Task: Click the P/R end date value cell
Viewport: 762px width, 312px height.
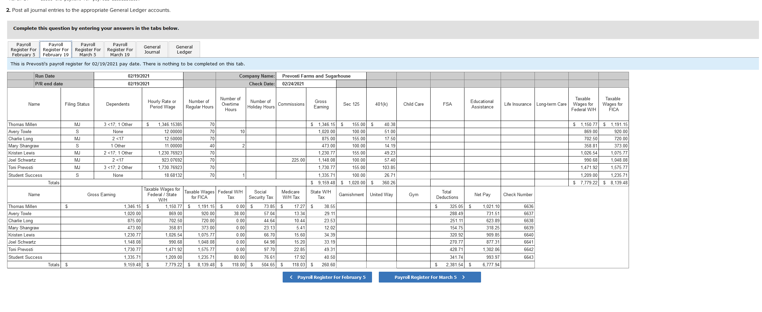Action: coord(138,84)
